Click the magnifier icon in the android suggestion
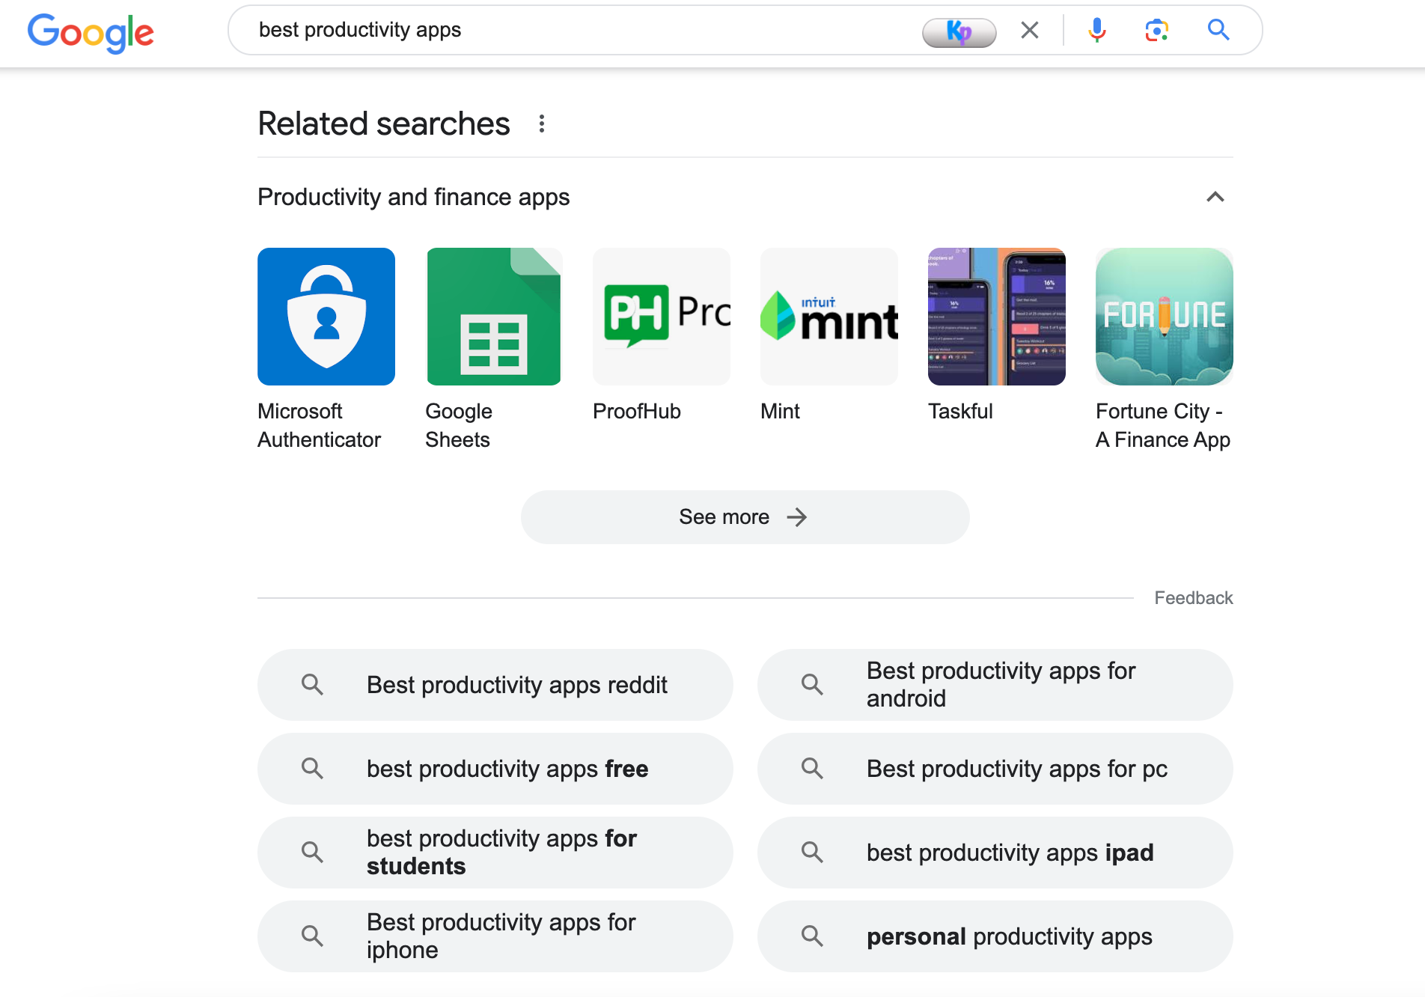Viewport: 1425px width, 997px height. click(x=812, y=684)
